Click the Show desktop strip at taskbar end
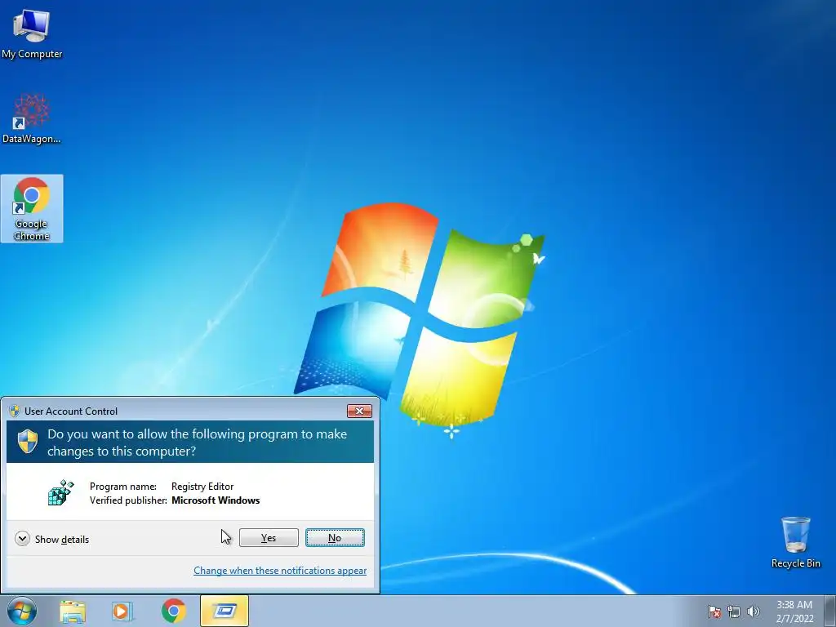836x627 pixels. click(x=830, y=611)
